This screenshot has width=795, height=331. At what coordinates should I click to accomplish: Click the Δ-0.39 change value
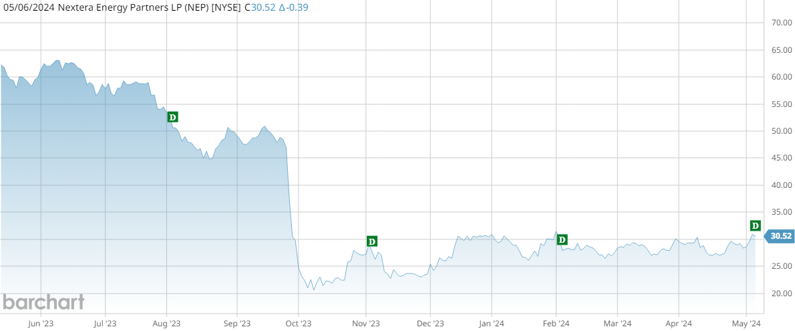coord(293,7)
